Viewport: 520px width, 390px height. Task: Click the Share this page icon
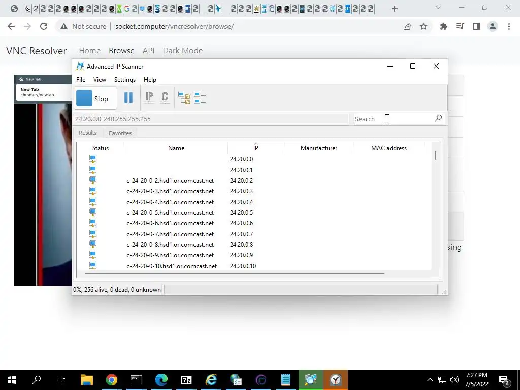coord(407,26)
